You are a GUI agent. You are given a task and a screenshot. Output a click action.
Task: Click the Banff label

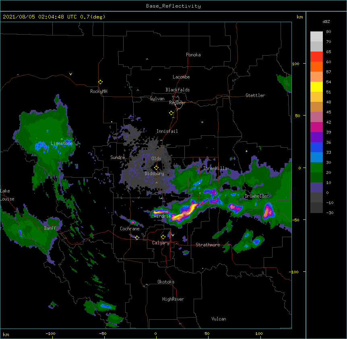point(50,228)
